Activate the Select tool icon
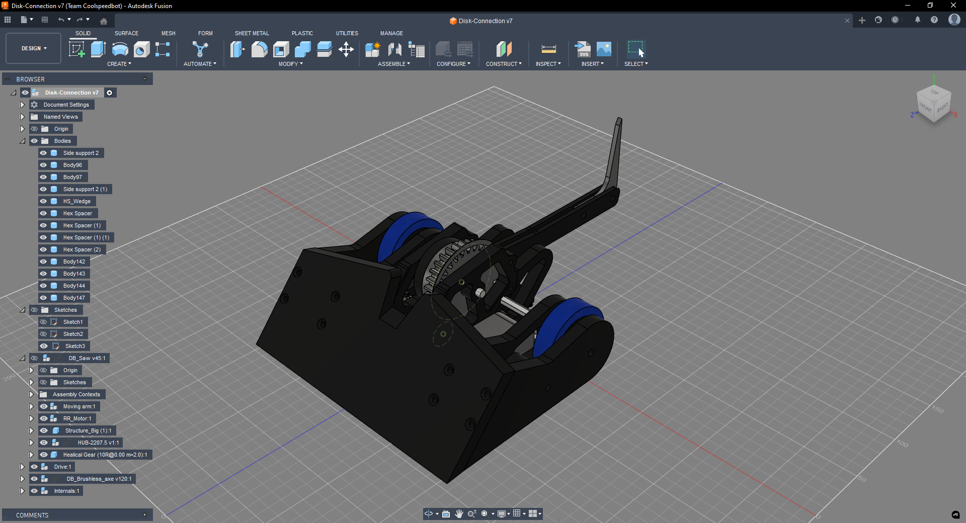The width and height of the screenshot is (966, 523). pyautogui.click(x=636, y=49)
